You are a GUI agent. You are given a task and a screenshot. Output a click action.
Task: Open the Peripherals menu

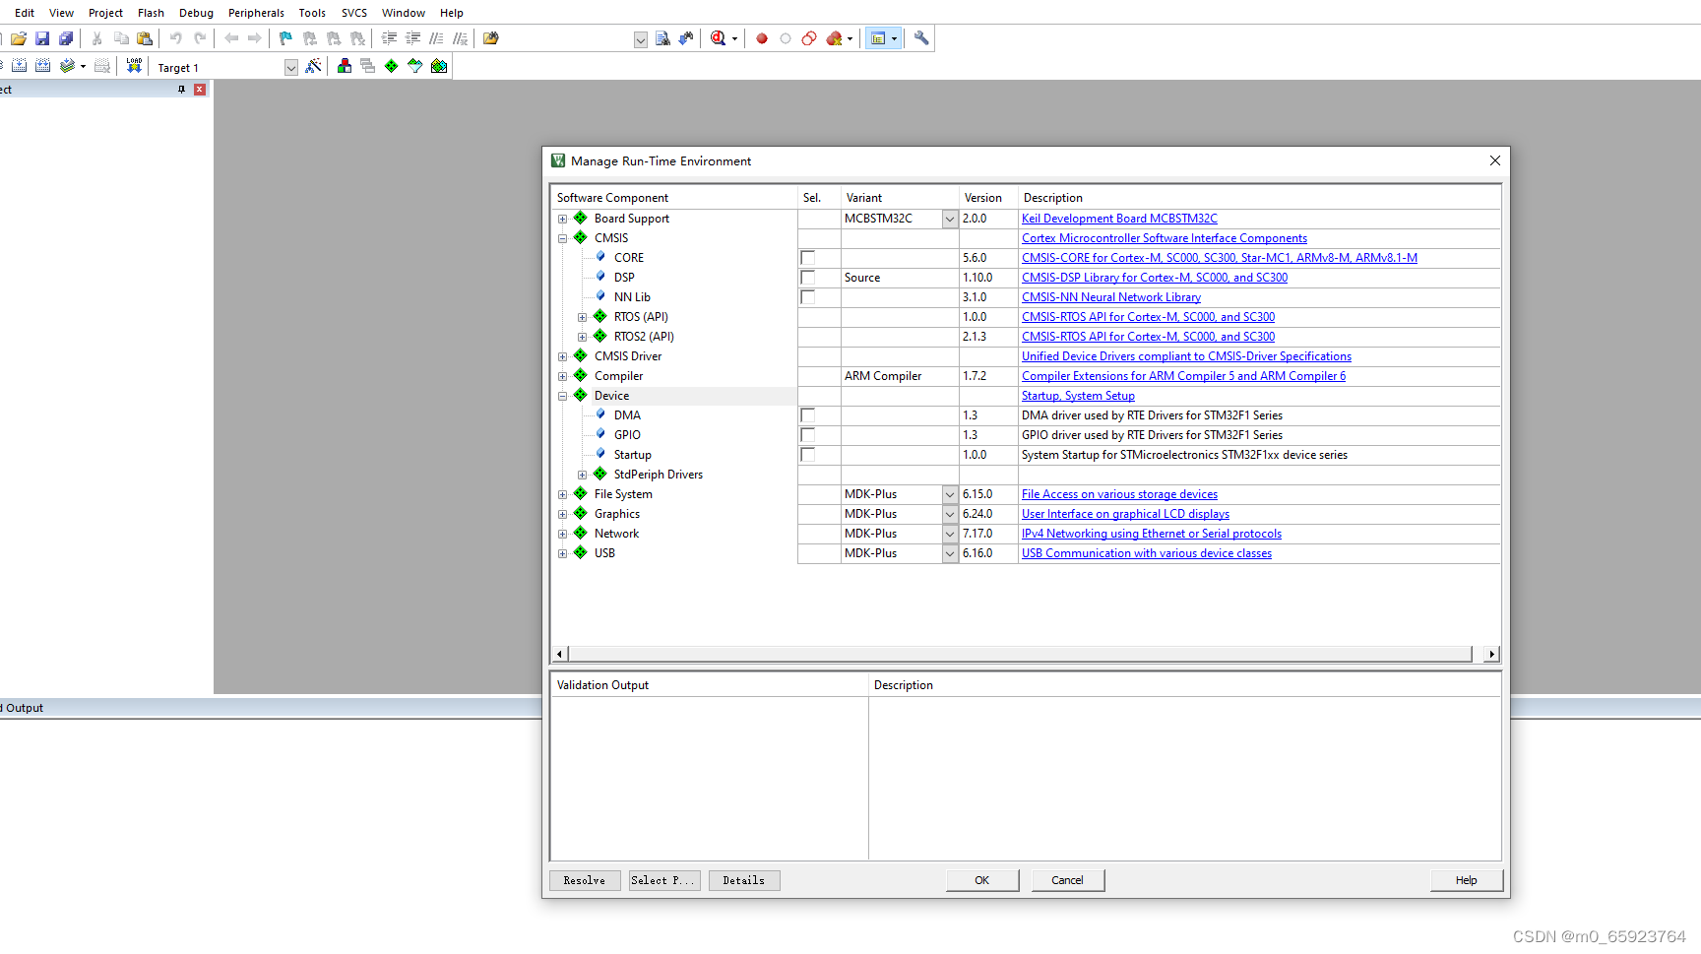coord(256,13)
